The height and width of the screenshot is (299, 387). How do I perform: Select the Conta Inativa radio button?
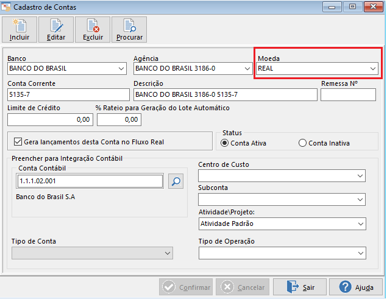pos(302,143)
